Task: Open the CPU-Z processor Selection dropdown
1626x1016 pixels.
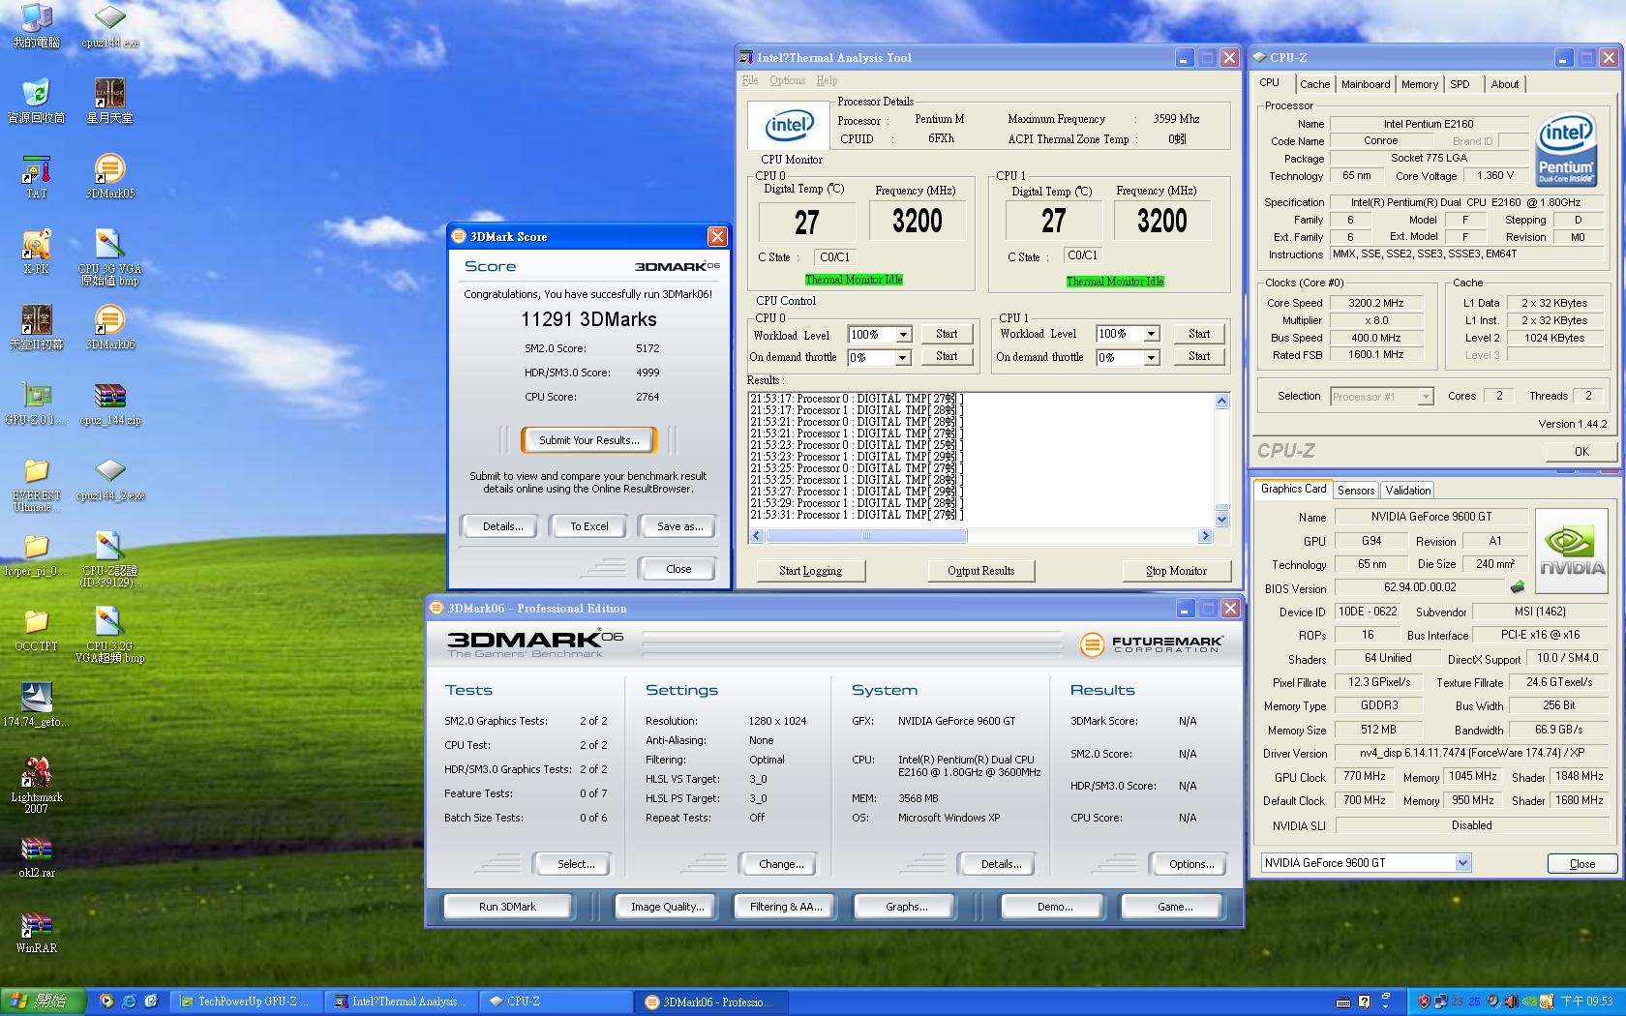Action: click(1425, 397)
